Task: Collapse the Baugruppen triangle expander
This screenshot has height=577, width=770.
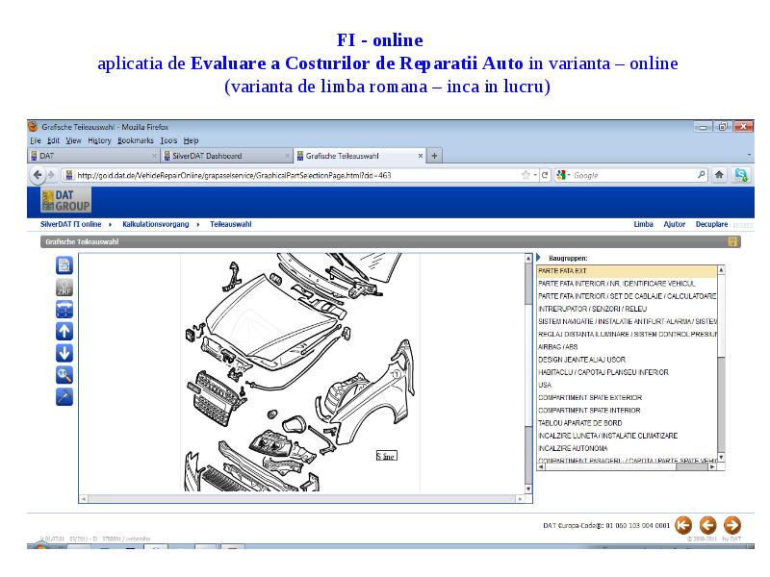Action: (539, 258)
